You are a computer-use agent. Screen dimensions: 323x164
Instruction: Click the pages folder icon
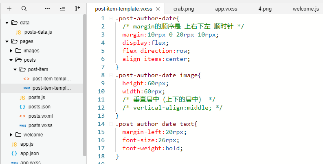[14, 41]
